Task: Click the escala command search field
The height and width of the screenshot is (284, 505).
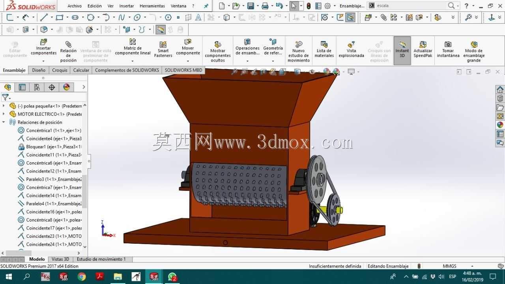Action: (x=410, y=6)
